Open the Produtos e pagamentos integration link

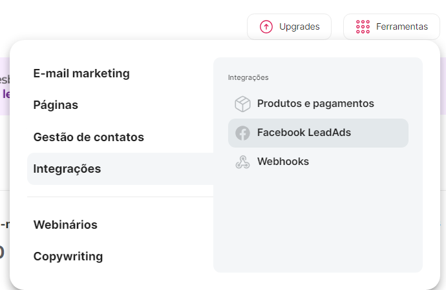pyautogui.click(x=315, y=103)
